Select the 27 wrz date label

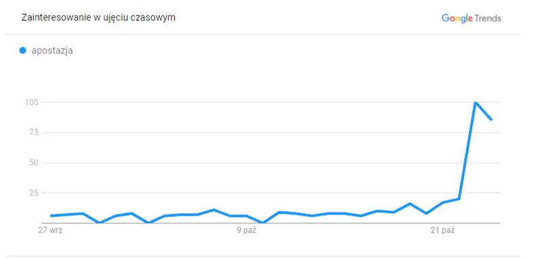click(x=50, y=231)
